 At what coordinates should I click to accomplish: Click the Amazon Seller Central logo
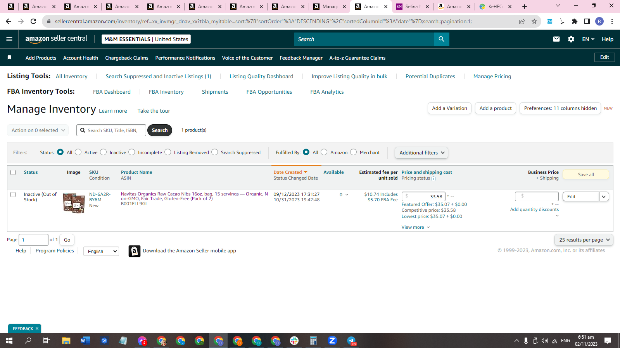coord(56,39)
